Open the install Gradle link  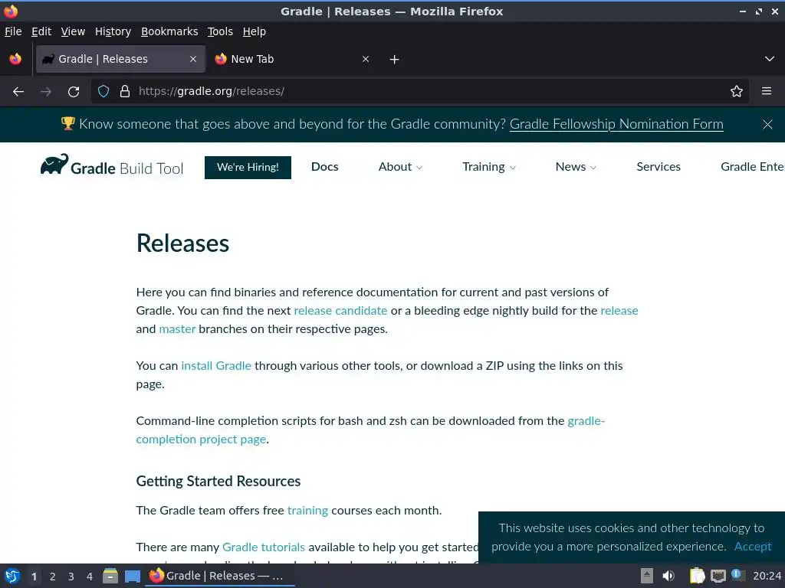(216, 365)
